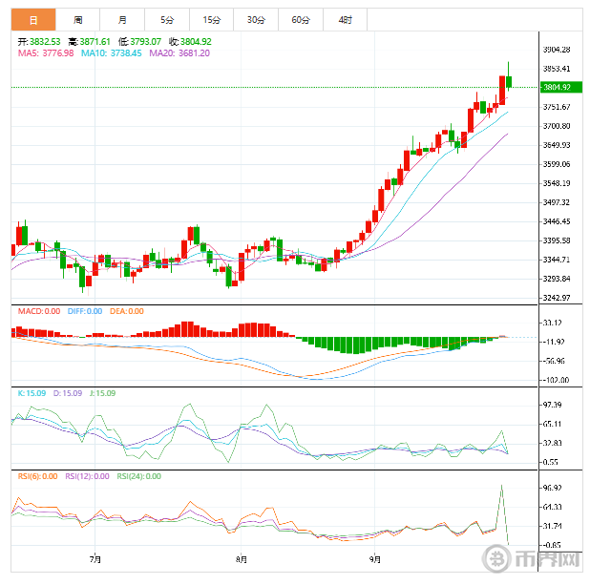The width and height of the screenshot is (590, 585).
Task: Click the 7月 label on time axis
Action: click(94, 559)
